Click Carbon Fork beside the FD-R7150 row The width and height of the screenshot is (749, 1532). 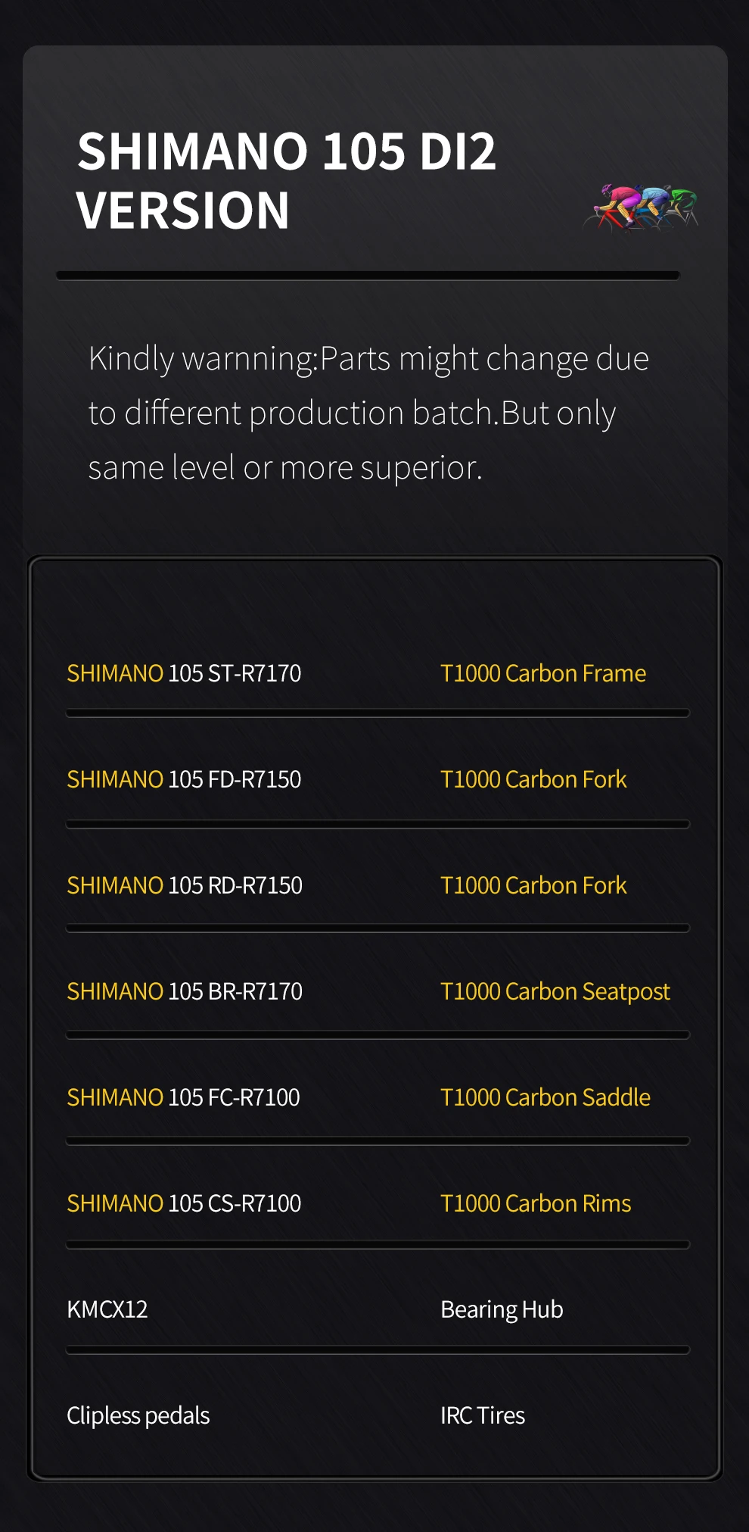click(x=533, y=779)
